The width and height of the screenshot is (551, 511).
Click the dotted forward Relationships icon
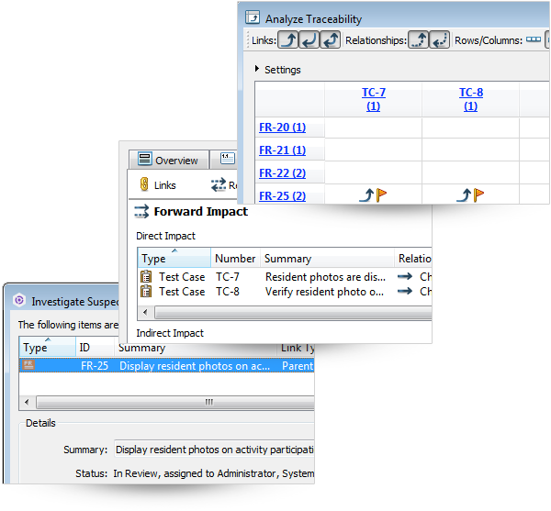[418, 39]
